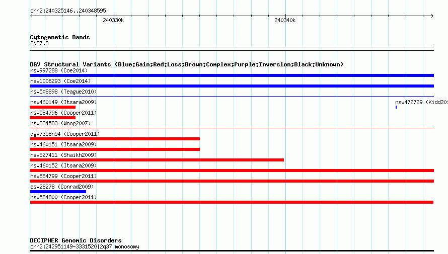Click the nsv460152 (Itsara2009) red bar
The width and height of the screenshot is (448, 254).
[232, 171]
